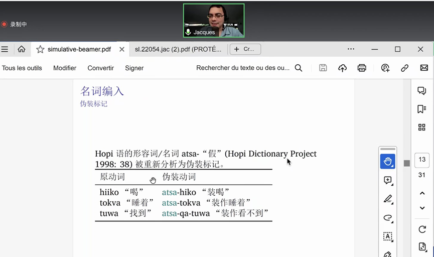
Task: Choose the add comment tool
Action: coord(387,180)
